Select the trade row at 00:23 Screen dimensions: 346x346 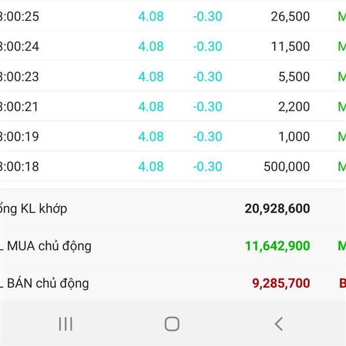173,76
